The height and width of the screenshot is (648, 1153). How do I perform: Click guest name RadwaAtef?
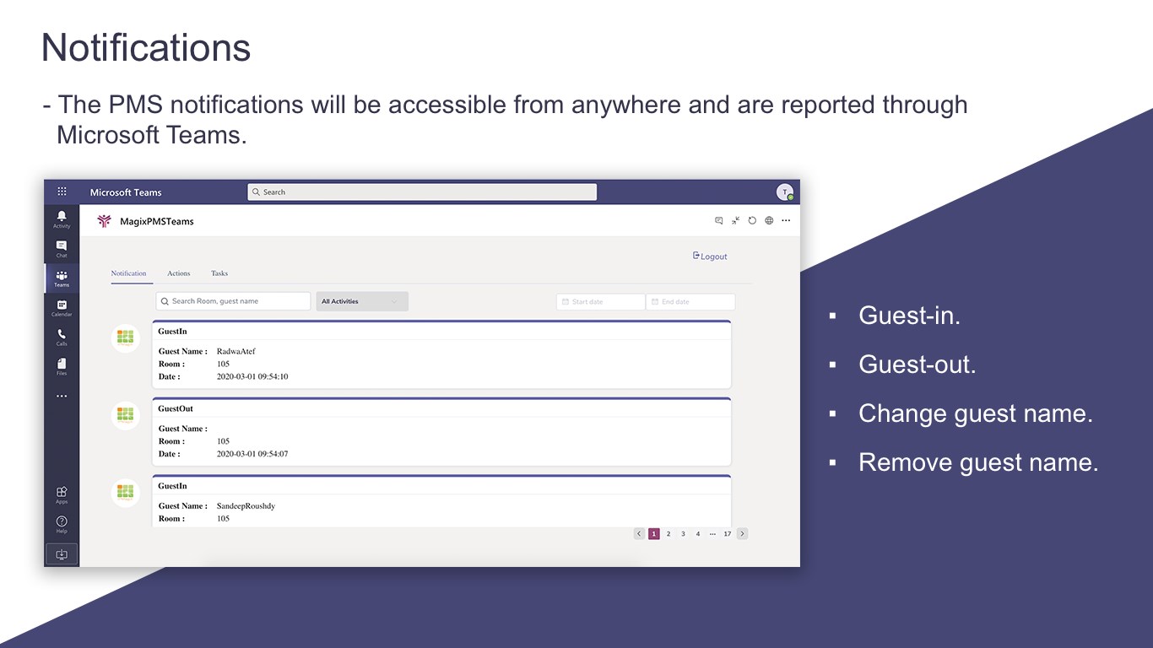click(x=236, y=352)
